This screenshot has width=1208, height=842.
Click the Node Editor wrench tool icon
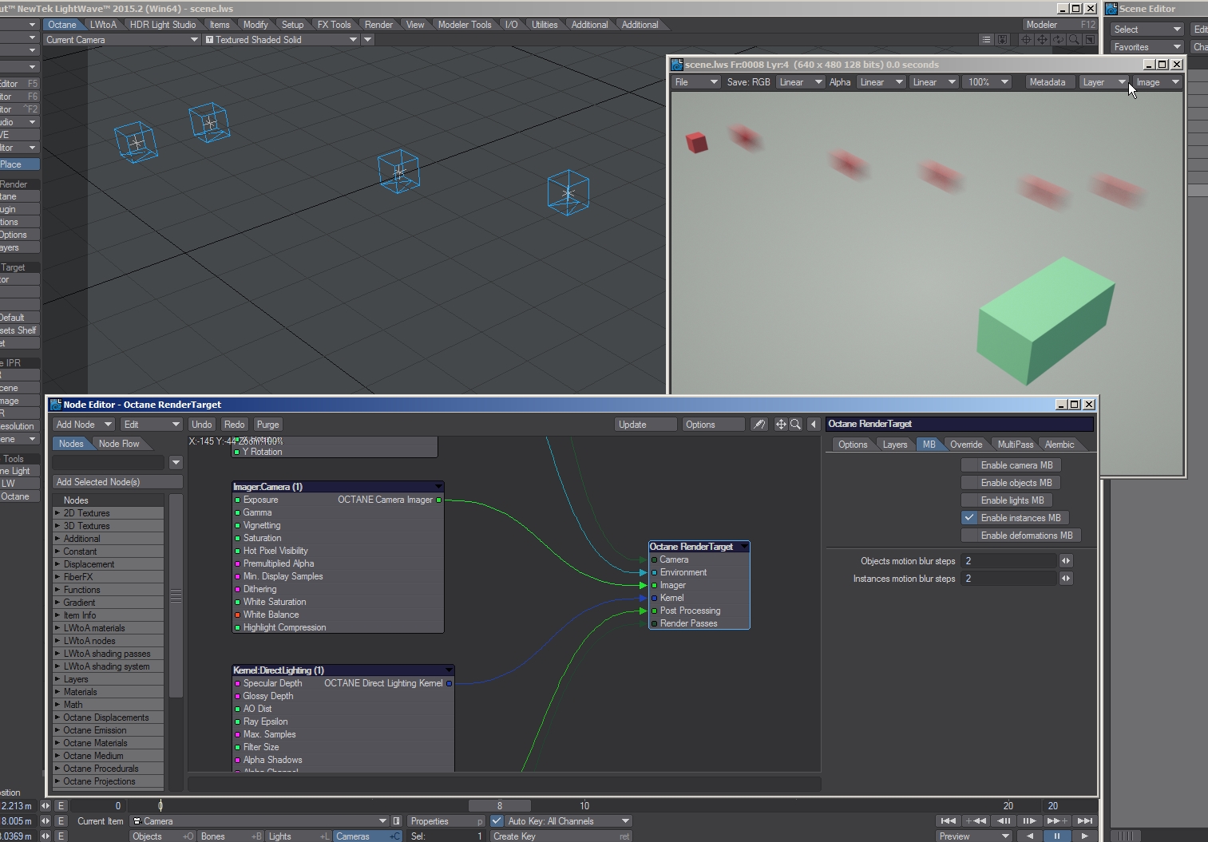[759, 425]
